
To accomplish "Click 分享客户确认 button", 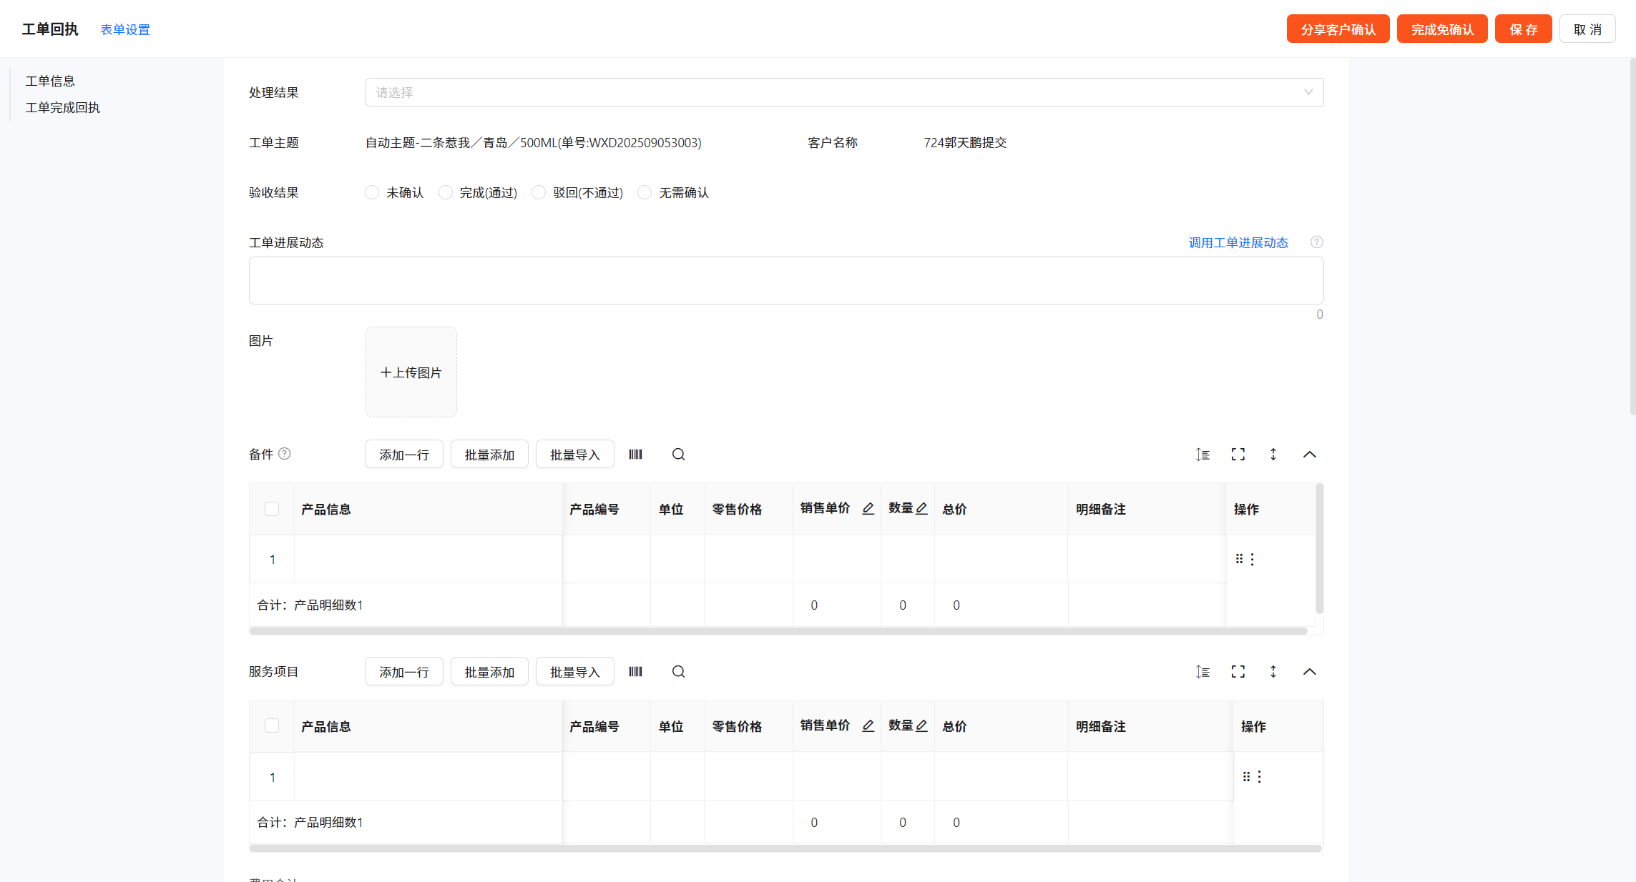I will coord(1338,29).
